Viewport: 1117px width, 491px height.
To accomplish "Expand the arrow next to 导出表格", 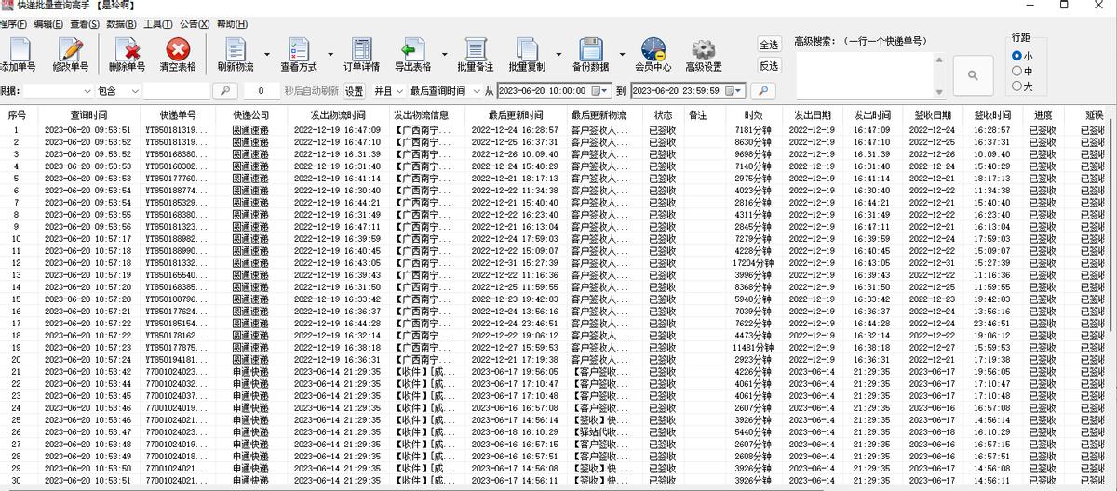I will coord(444,55).
